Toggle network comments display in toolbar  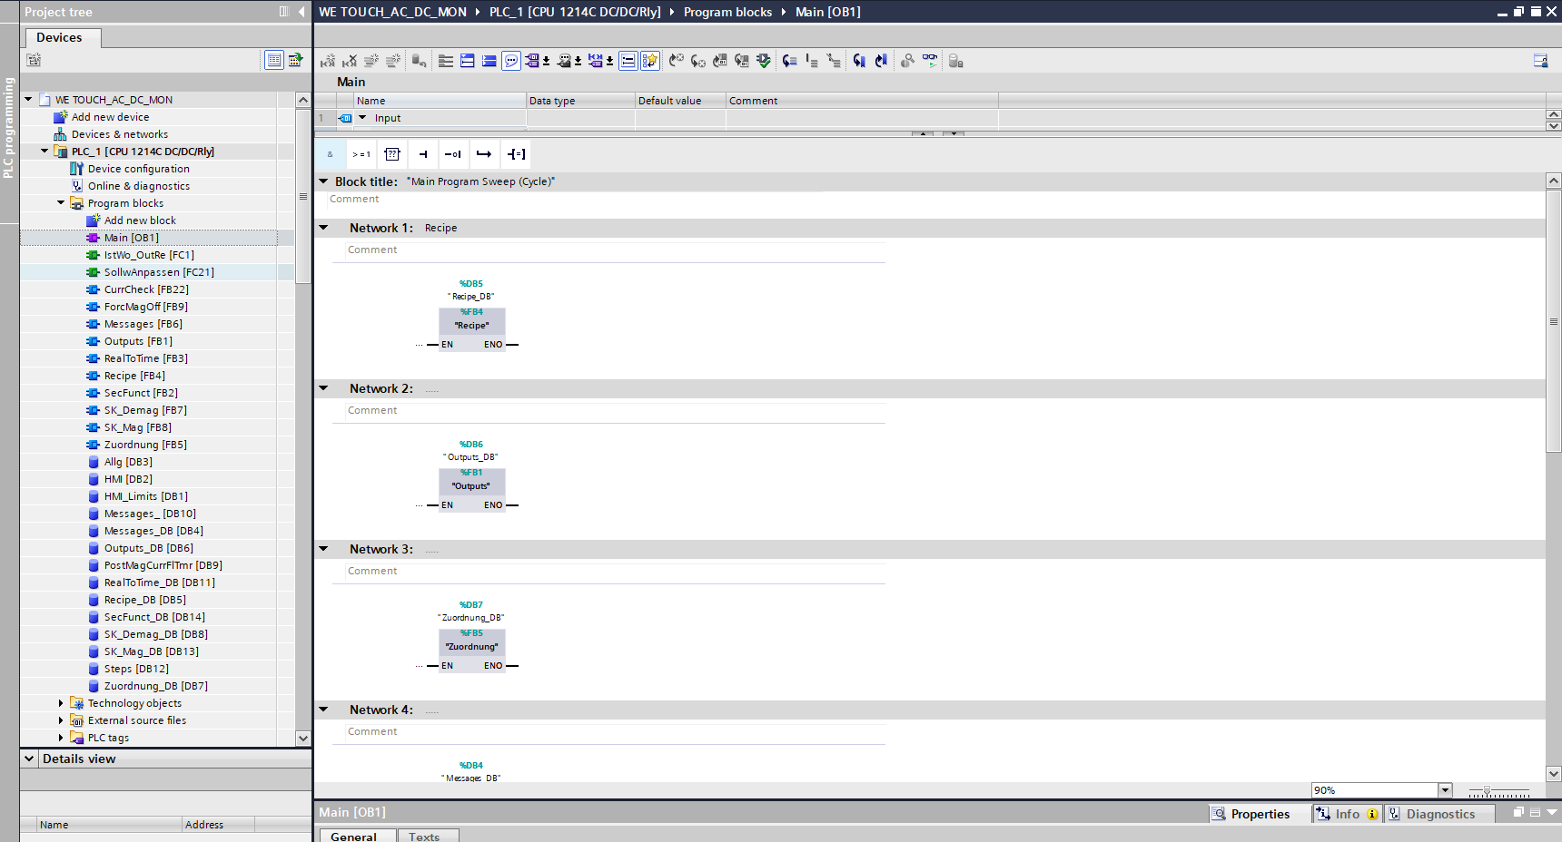click(511, 61)
